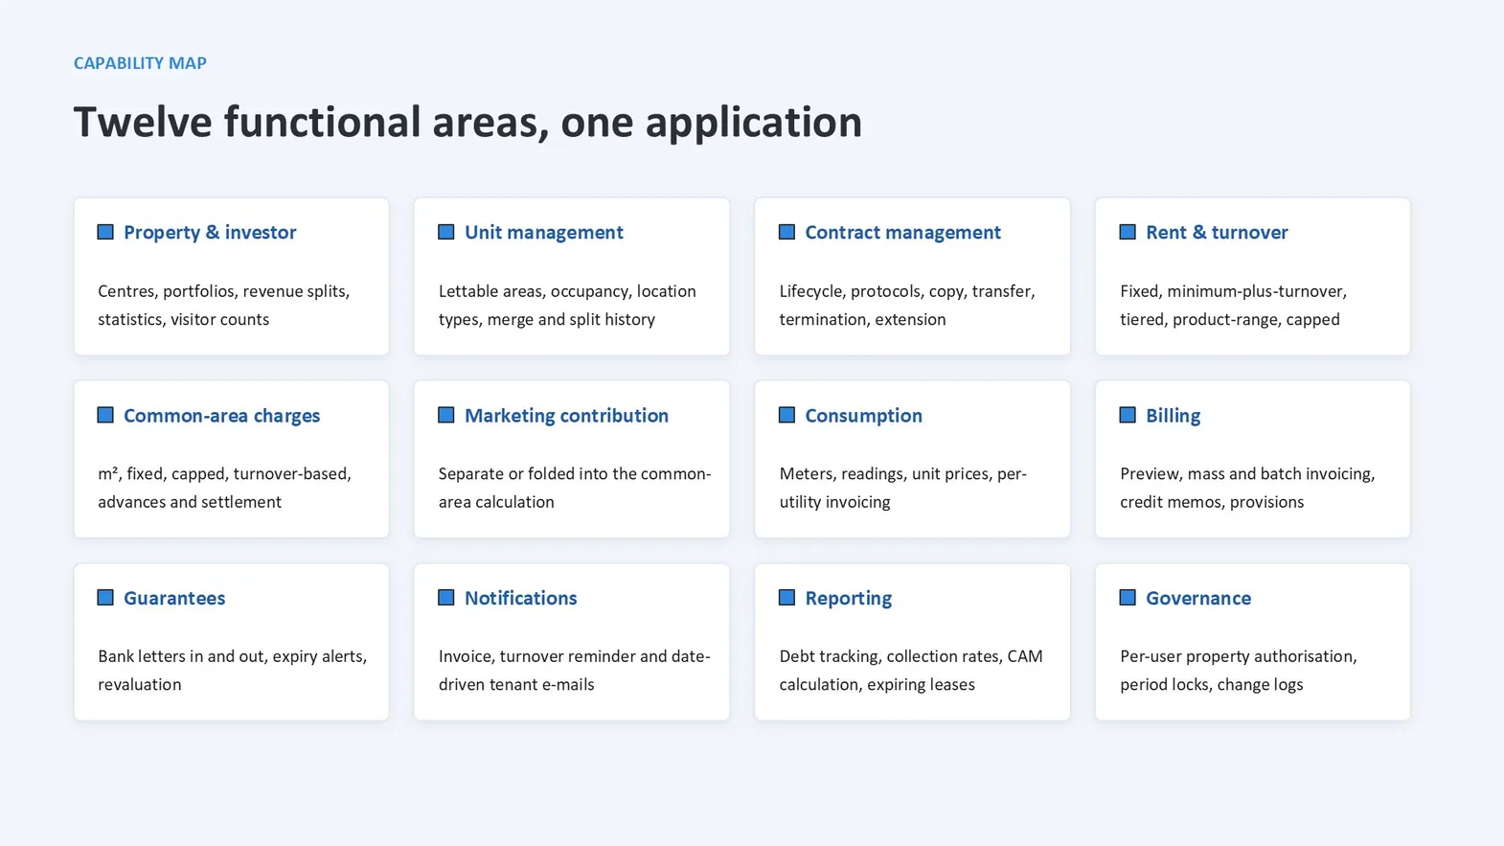Select the Reporting card heading
Screen dimensions: 1504x846
pos(848,599)
